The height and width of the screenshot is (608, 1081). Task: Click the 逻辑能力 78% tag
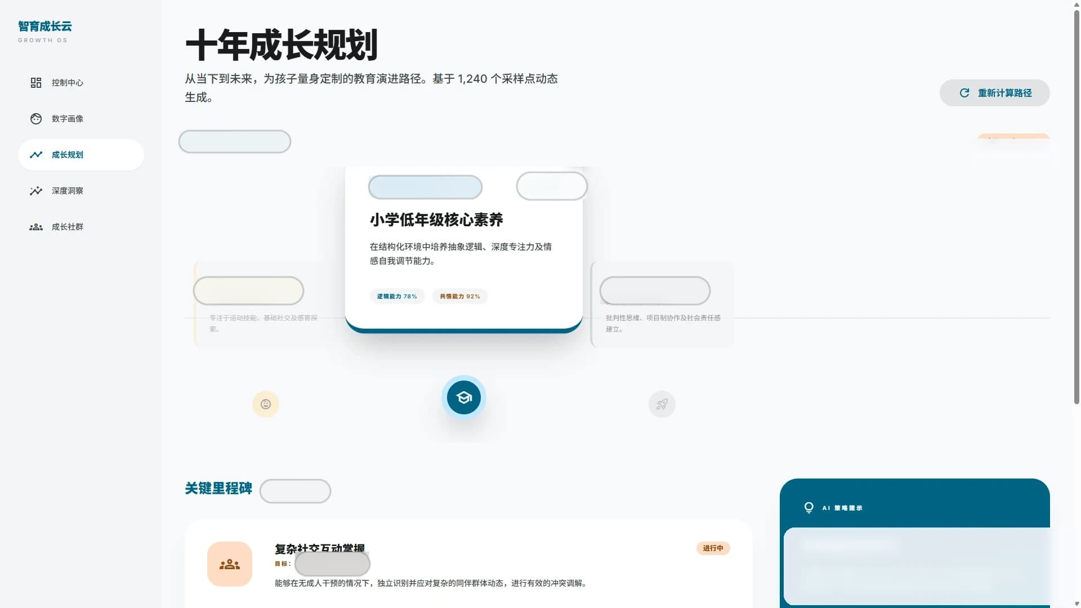click(x=397, y=297)
